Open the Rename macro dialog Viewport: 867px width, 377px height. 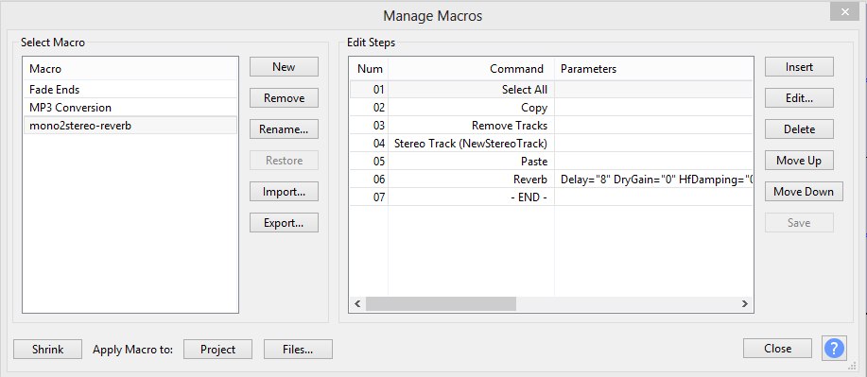(x=284, y=129)
